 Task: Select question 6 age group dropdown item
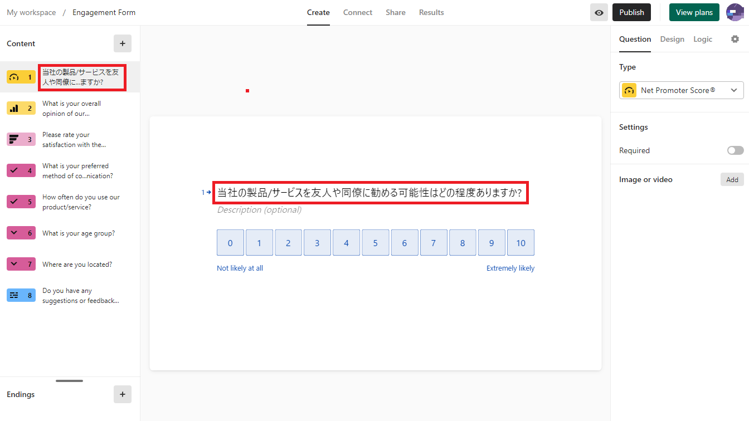[x=78, y=233]
